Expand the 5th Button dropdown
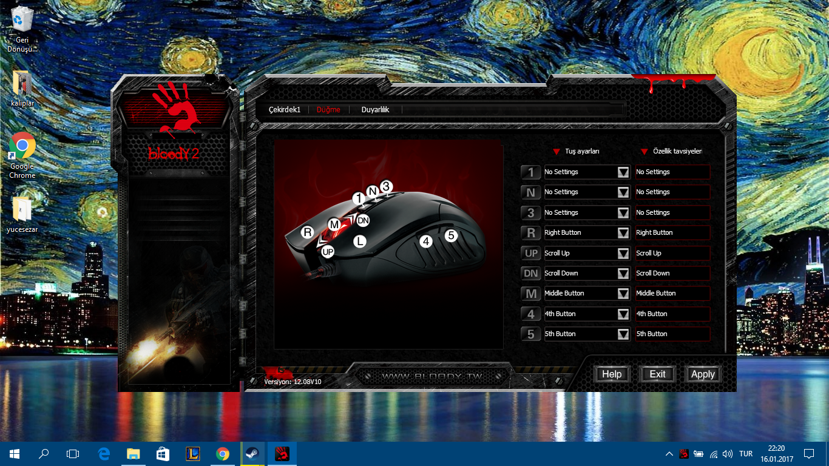The image size is (829, 466). click(623, 334)
